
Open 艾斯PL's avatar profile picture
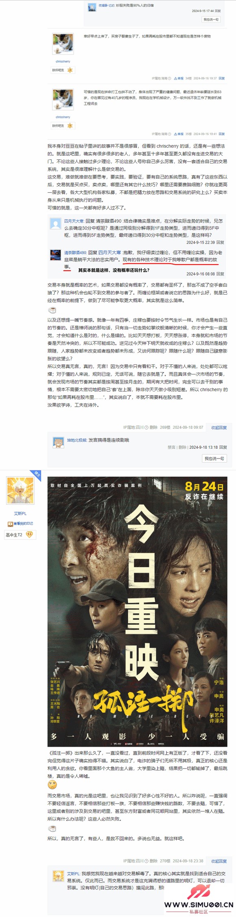click(20, 491)
